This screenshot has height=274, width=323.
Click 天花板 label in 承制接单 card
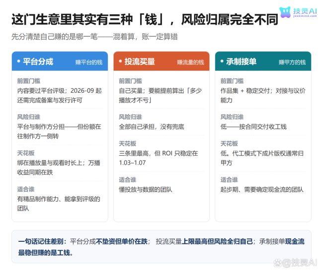[x=229, y=144]
